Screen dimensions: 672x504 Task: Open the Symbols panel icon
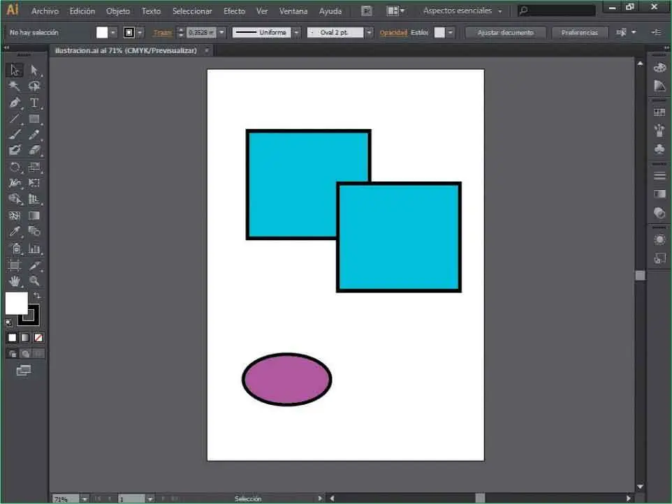(660, 149)
